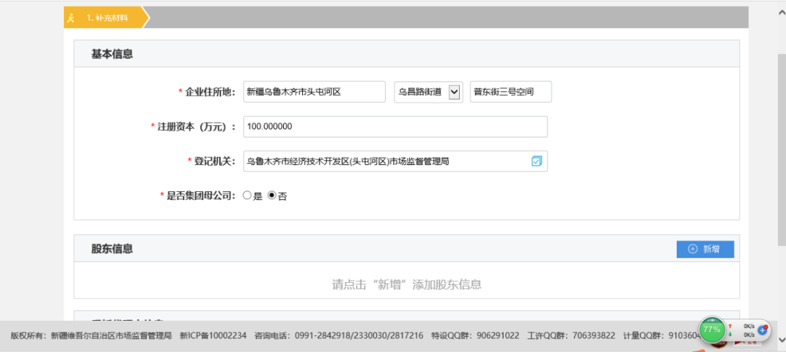Click the 股东信息 section header

pos(112,249)
